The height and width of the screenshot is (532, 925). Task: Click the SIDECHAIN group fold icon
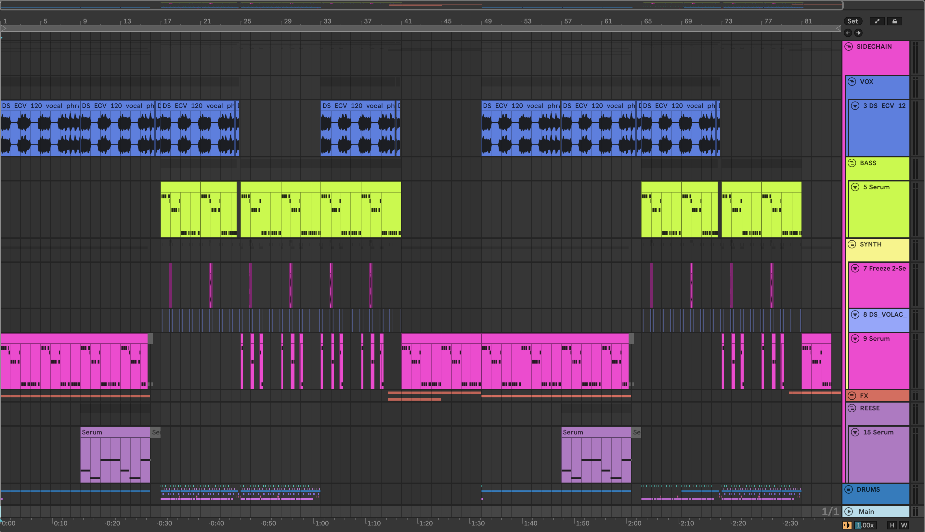click(849, 47)
